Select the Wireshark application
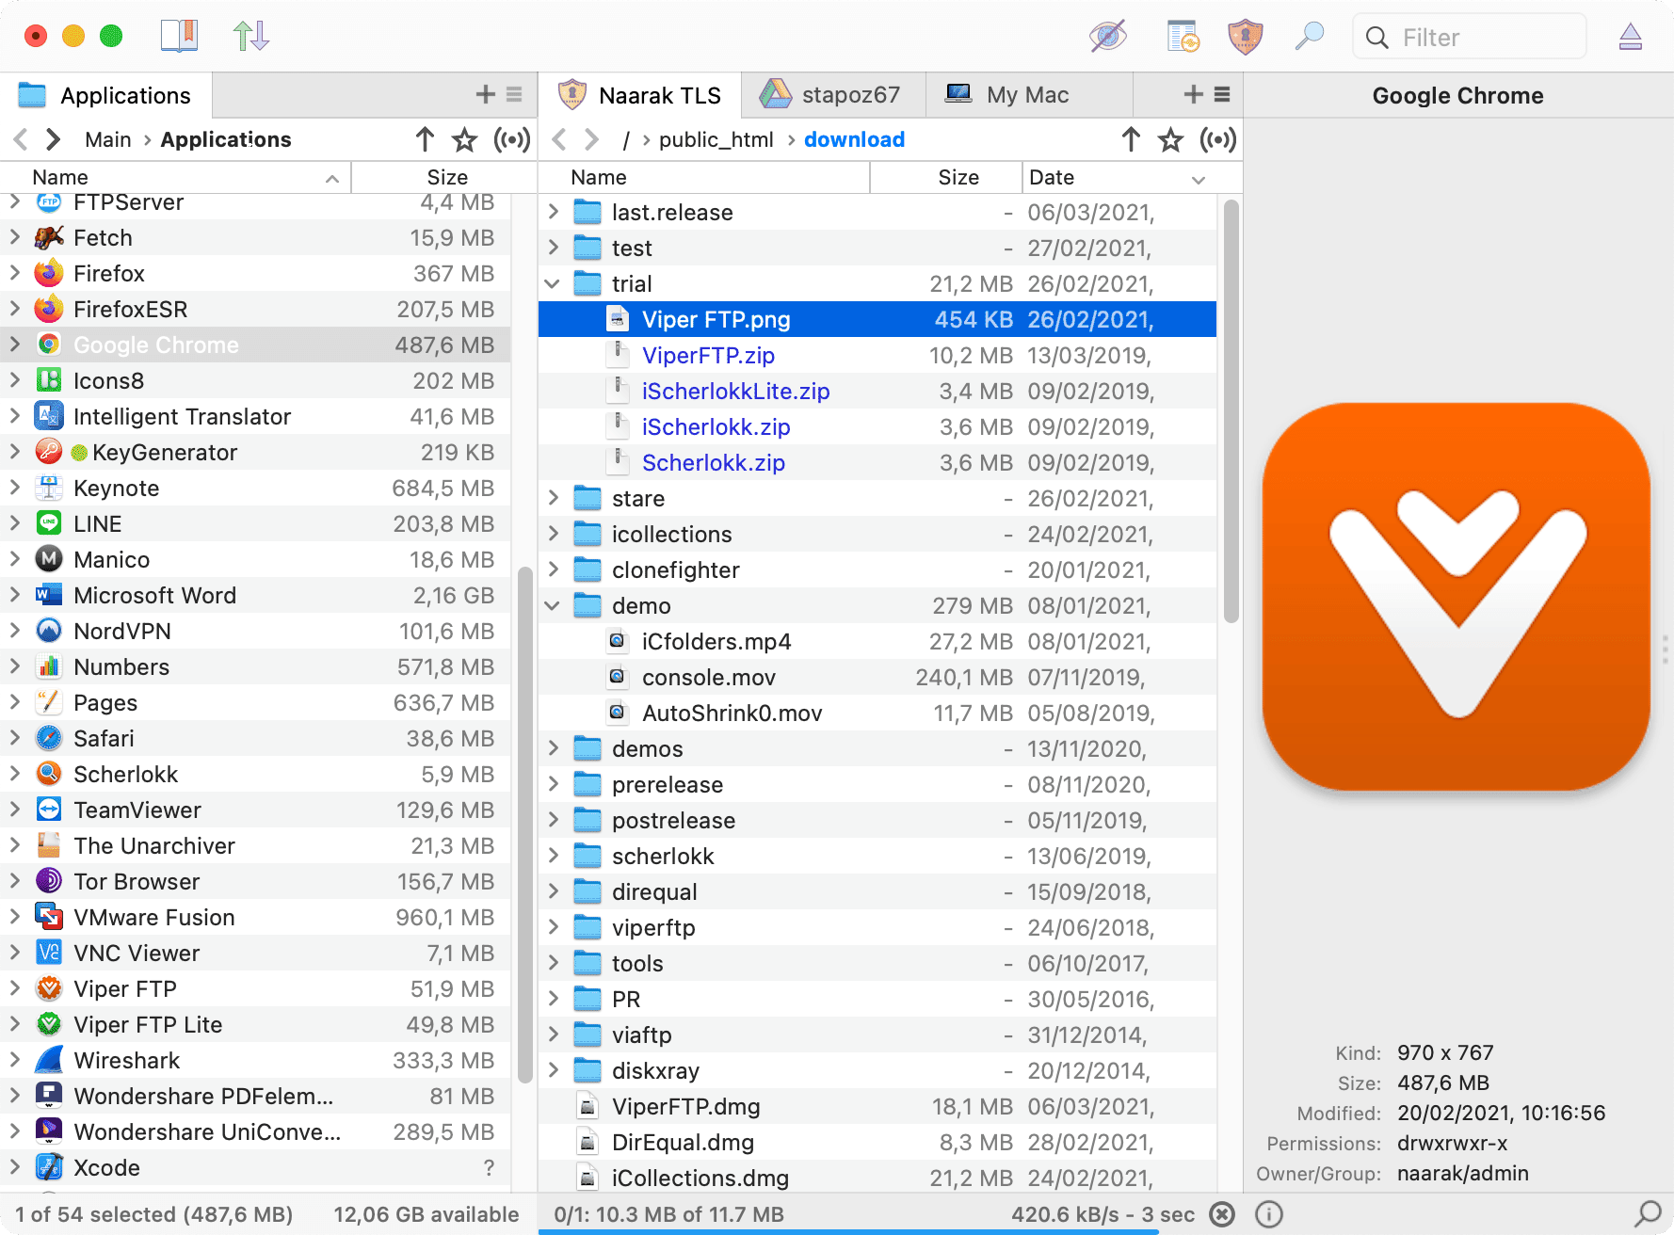Viewport: 1674px width, 1235px height. (255, 1060)
